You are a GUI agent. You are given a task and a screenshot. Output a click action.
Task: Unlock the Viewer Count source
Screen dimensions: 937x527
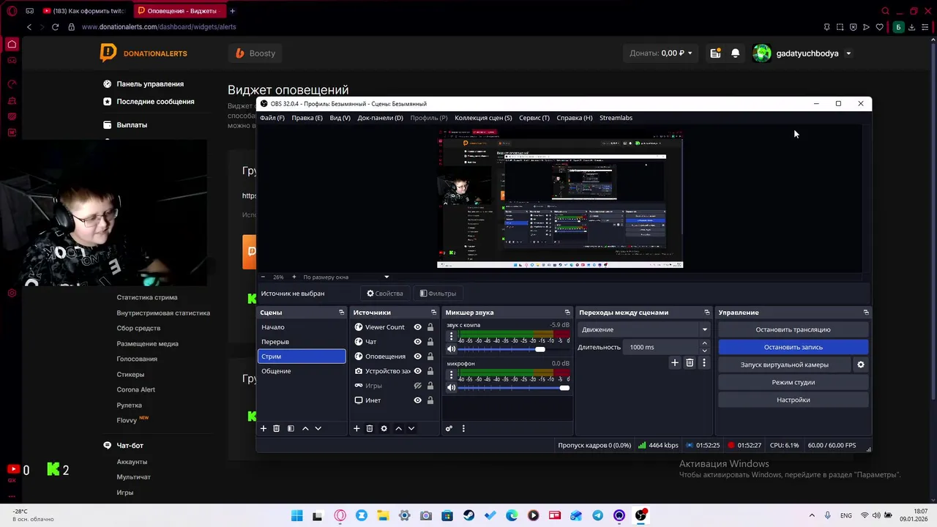tap(430, 327)
